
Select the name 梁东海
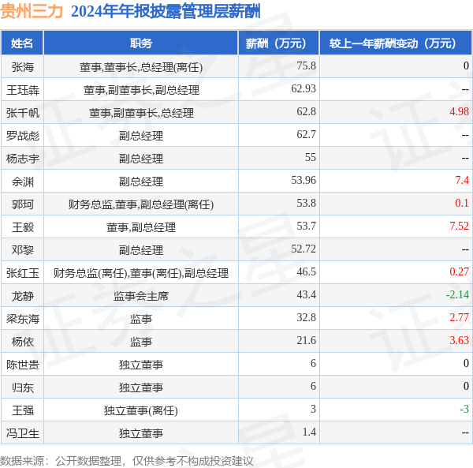[23, 319]
